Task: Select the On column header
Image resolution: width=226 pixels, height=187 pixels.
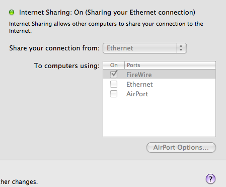Action: click(x=114, y=65)
